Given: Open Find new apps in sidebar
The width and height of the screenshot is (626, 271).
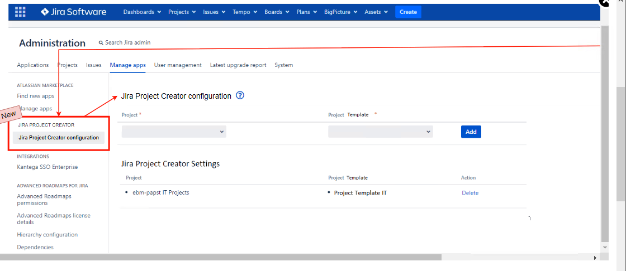Looking at the screenshot, I should tap(36, 96).
